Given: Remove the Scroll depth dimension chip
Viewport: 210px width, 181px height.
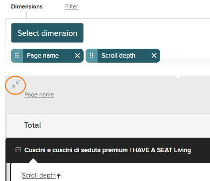Looking at the screenshot, I should (x=154, y=56).
